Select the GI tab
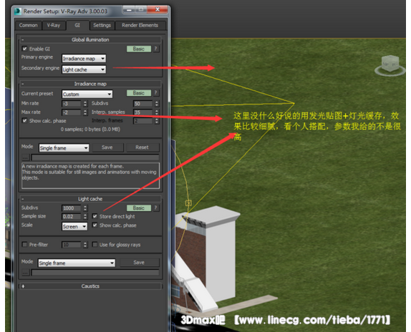The image size is (411, 332). [x=77, y=25]
